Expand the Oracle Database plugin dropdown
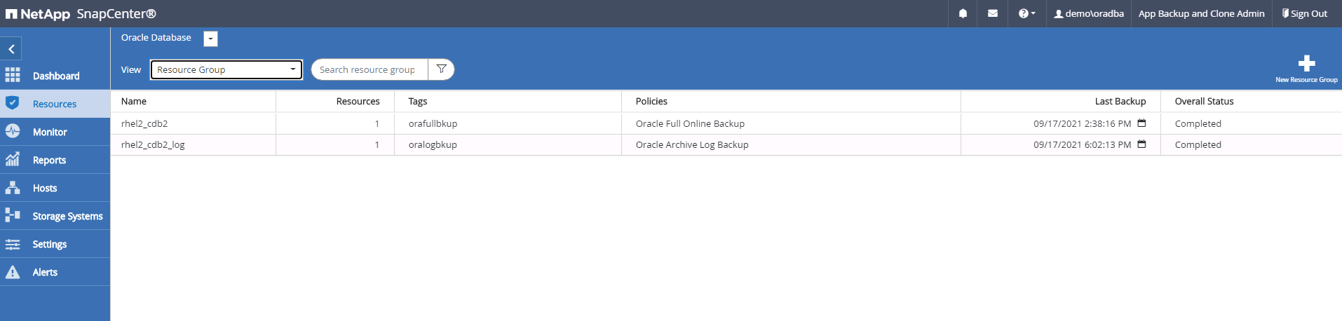1342x321 pixels. click(x=210, y=39)
